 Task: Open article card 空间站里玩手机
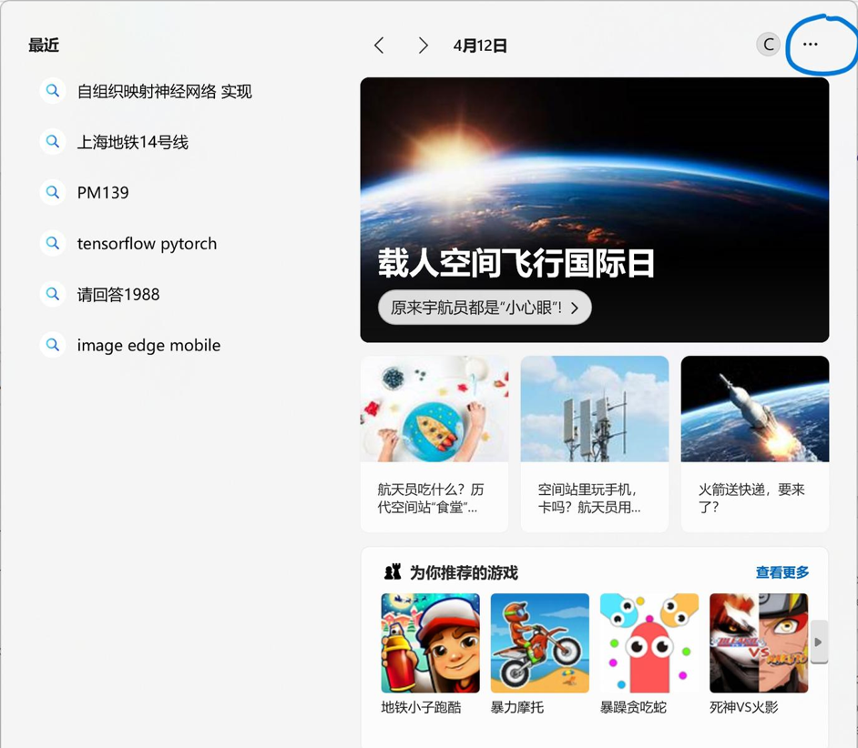[594, 444]
